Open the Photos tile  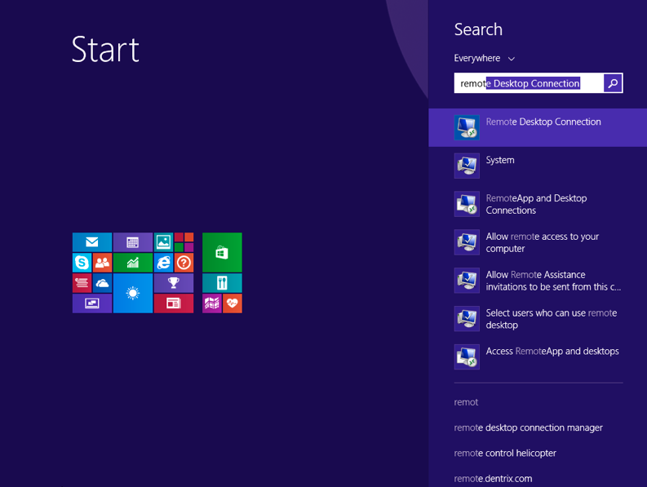click(x=163, y=241)
